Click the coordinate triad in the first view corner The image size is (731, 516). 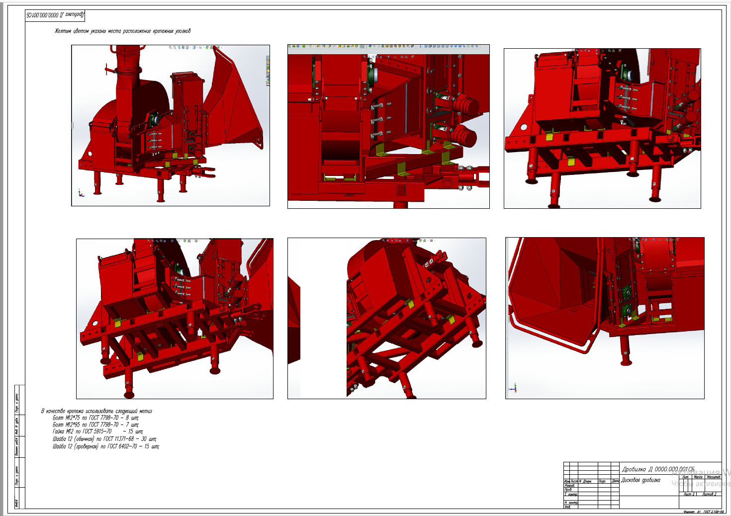pyautogui.click(x=81, y=193)
